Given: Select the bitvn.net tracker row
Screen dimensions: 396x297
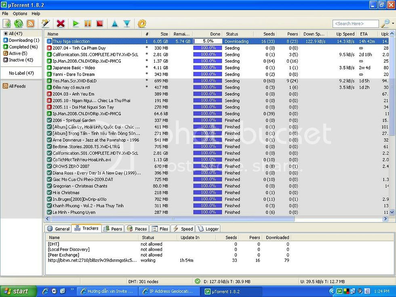Looking at the screenshot, I should click(x=169, y=260).
